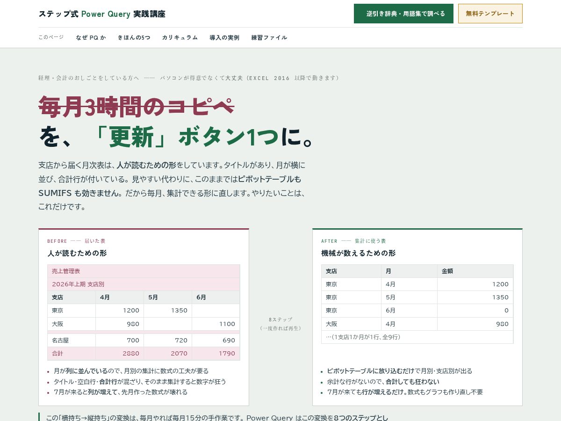Open the 導入の実例 nav link
The width and height of the screenshot is (561, 421).
[x=224, y=37]
